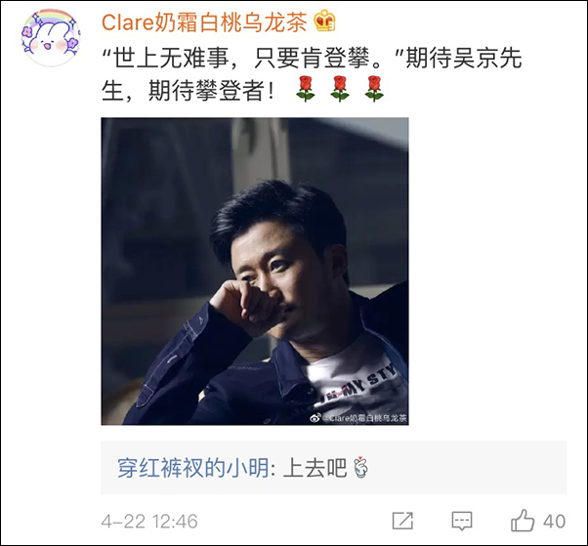Image resolution: width=588 pixels, height=546 pixels.
Task: Open the comment reply bubble icon
Action: [x=462, y=522]
